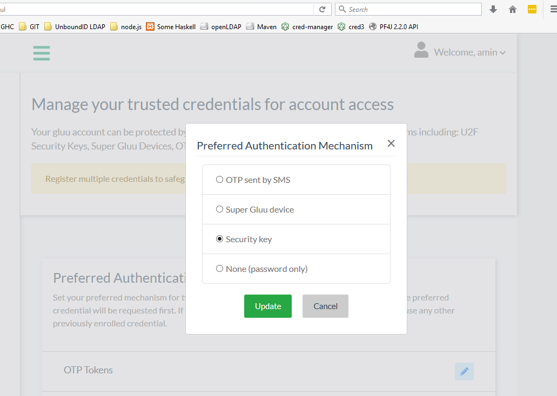
Task: Choose Super Gluu device radio button
Action: pyautogui.click(x=219, y=209)
